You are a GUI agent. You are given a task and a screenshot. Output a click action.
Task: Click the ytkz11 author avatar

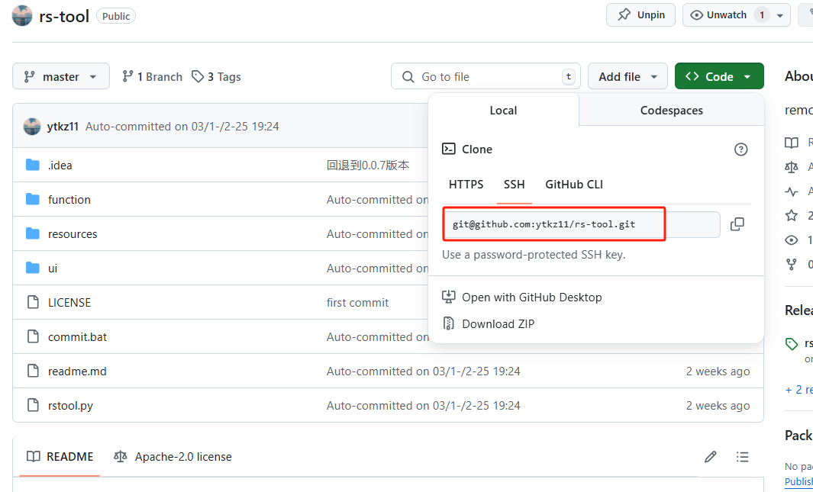(32, 127)
